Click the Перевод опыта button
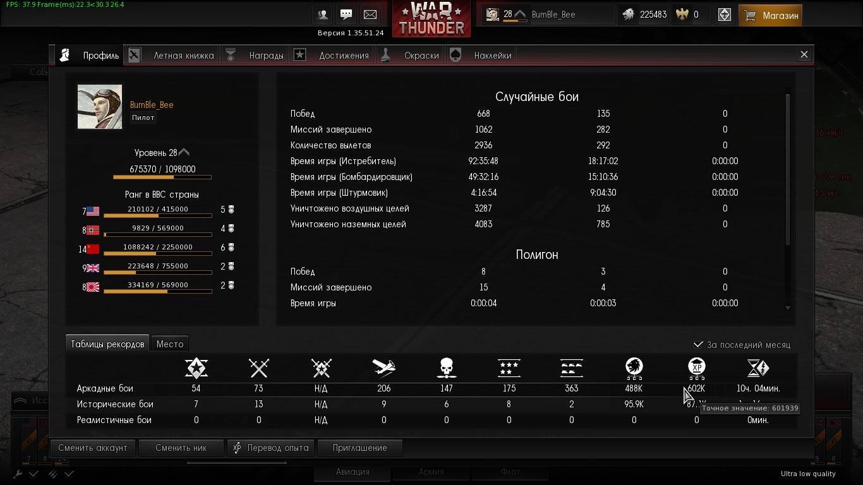 271,448
